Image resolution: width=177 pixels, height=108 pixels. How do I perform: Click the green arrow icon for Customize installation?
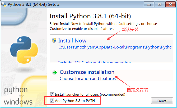coord(55,72)
